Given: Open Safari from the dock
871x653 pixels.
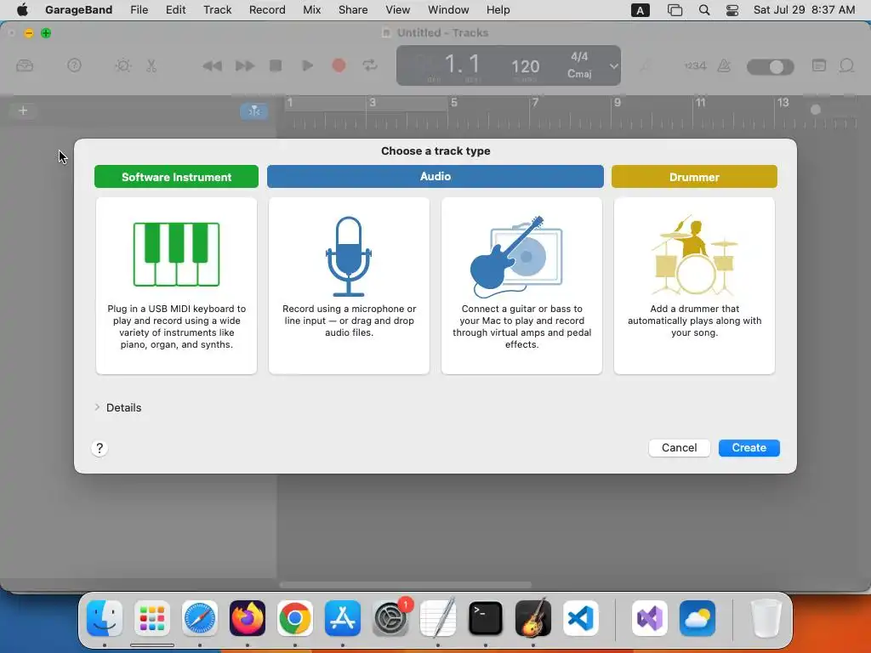Looking at the screenshot, I should click(x=200, y=619).
